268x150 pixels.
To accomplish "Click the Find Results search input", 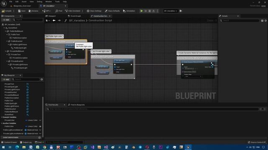I will pos(152,109).
